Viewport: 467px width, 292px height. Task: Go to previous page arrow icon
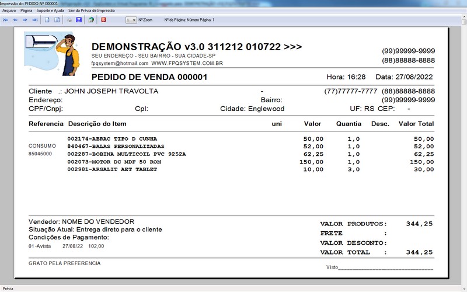tap(15, 20)
